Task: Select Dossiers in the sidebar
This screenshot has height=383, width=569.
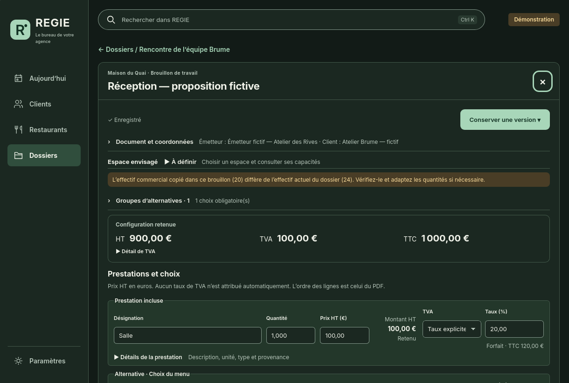Action: pyautogui.click(x=44, y=156)
